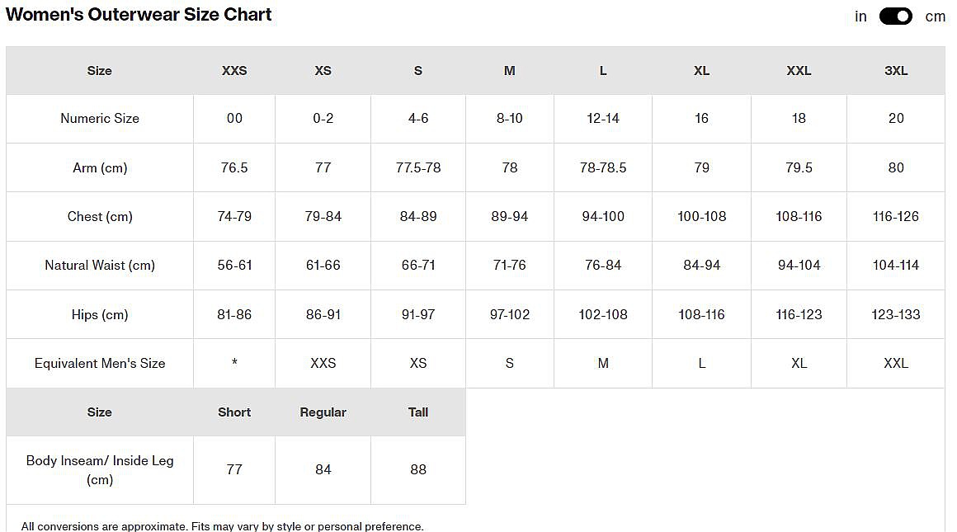Click the "in" unit label
This screenshot has width=957, height=532.
(x=860, y=16)
